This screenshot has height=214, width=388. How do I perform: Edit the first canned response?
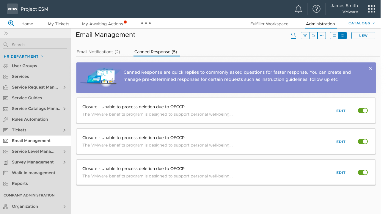click(x=341, y=111)
